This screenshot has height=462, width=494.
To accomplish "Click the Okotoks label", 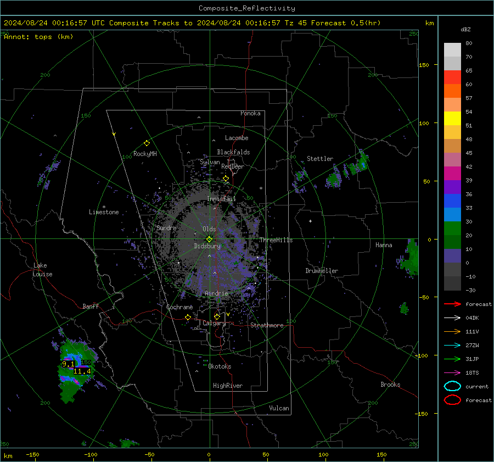I will pyautogui.click(x=220, y=366).
